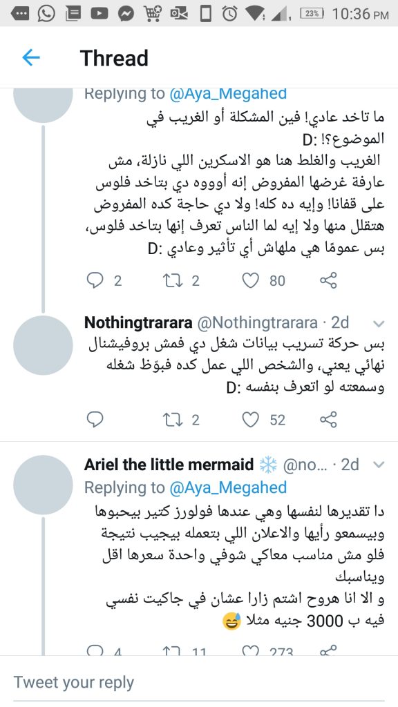Screen dimensions: 398x707
Task: Open the options chevron on Ariel's tweet
Action: pyautogui.click(x=379, y=464)
